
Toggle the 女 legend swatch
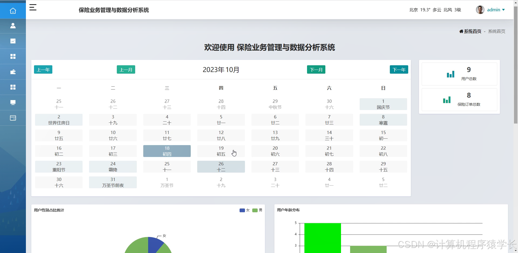242,210
